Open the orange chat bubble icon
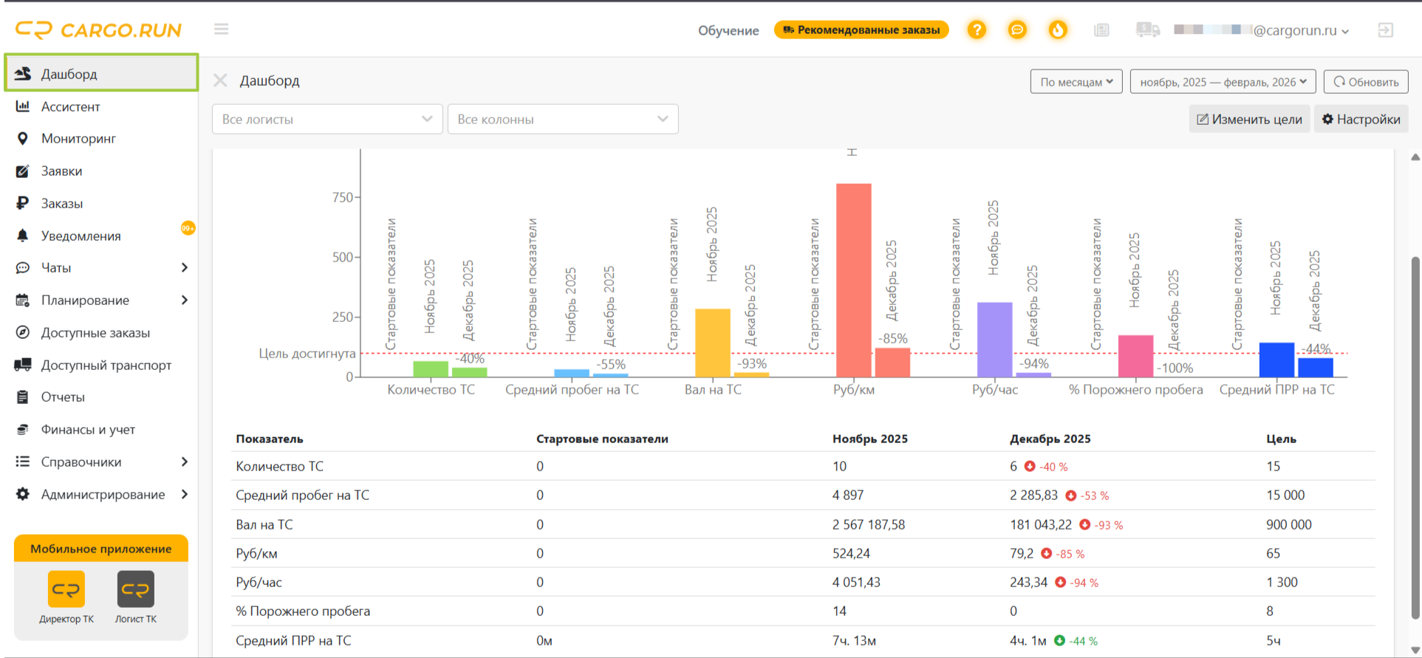The height and width of the screenshot is (658, 1422). [1017, 30]
